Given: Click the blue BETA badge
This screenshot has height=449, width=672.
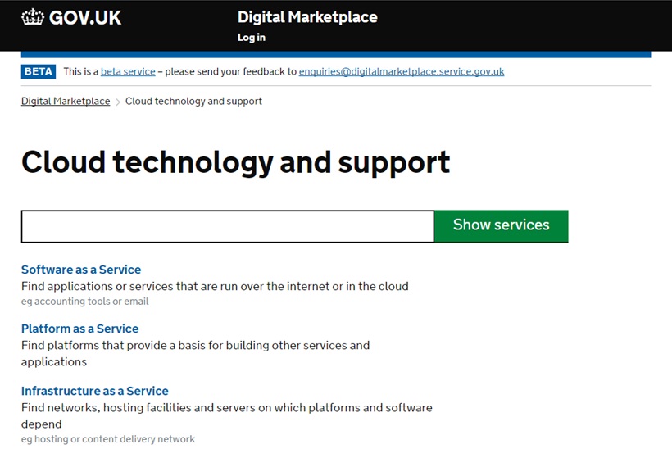Looking at the screenshot, I should click(x=39, y=71).
